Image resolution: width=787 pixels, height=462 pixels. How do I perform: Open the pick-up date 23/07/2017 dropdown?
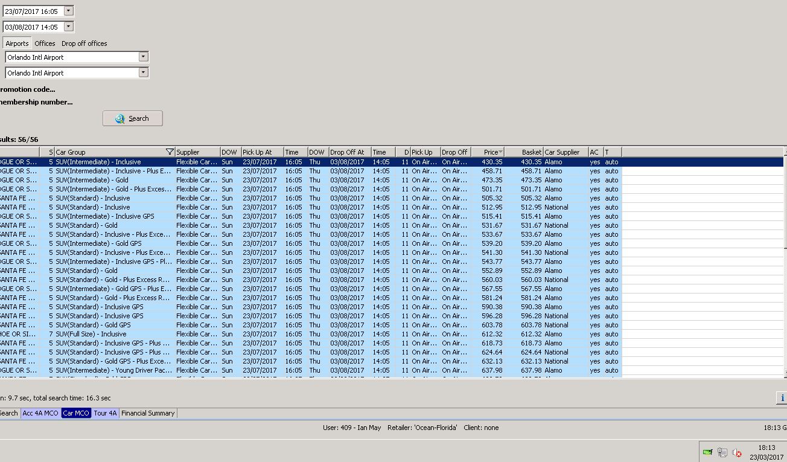(68, 11)
